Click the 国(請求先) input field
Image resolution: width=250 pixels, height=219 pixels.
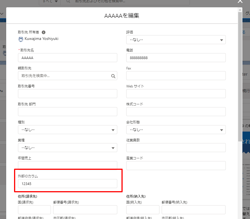click(34, 210)
